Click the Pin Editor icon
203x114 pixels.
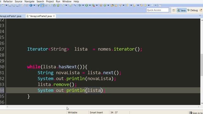pos(160,5)
